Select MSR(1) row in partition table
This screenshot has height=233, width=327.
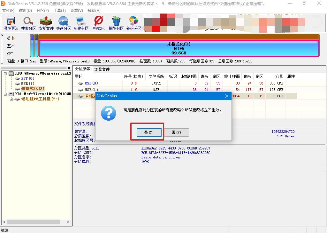186,90
